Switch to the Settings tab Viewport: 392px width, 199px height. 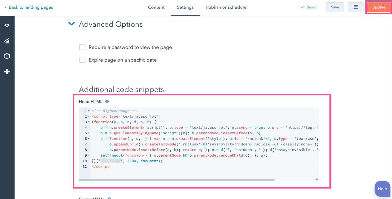click(185, 7)
